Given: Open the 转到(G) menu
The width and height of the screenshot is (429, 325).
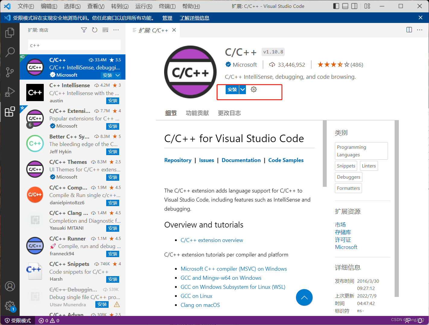Looking at the screenshot, I should tap(120, 6).
